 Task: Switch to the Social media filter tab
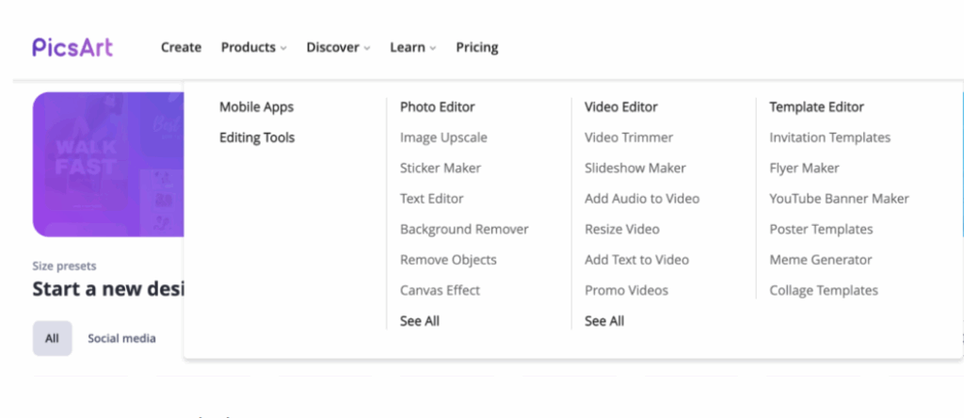click(x=121, y=338)
